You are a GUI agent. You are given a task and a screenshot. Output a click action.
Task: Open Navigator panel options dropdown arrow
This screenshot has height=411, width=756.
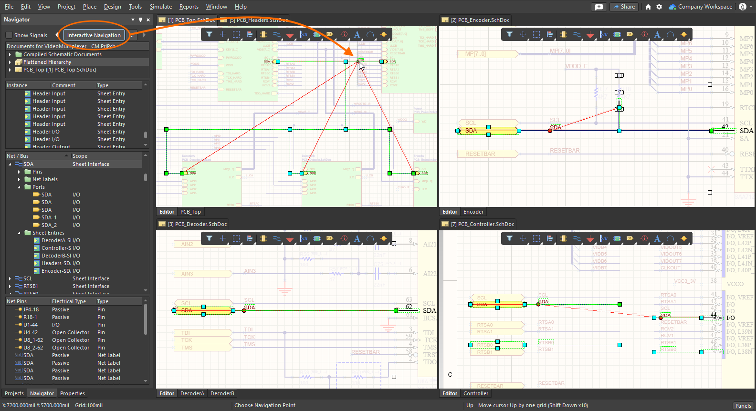click(133, 20)
